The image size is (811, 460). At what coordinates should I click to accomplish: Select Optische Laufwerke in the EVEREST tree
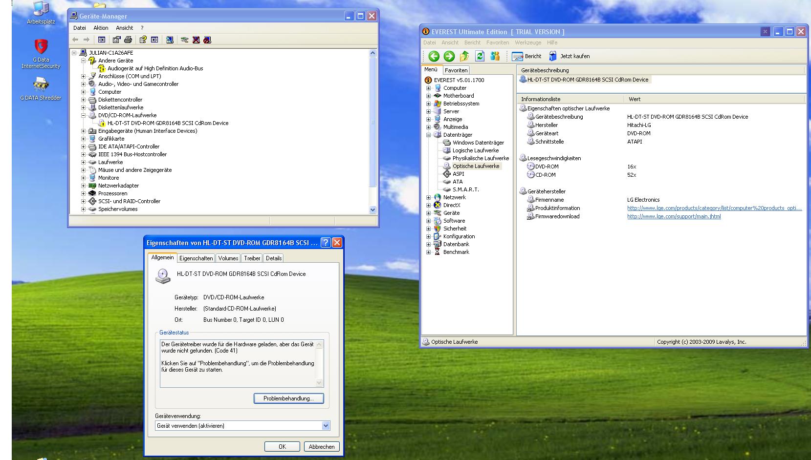(x=476, y=166)
